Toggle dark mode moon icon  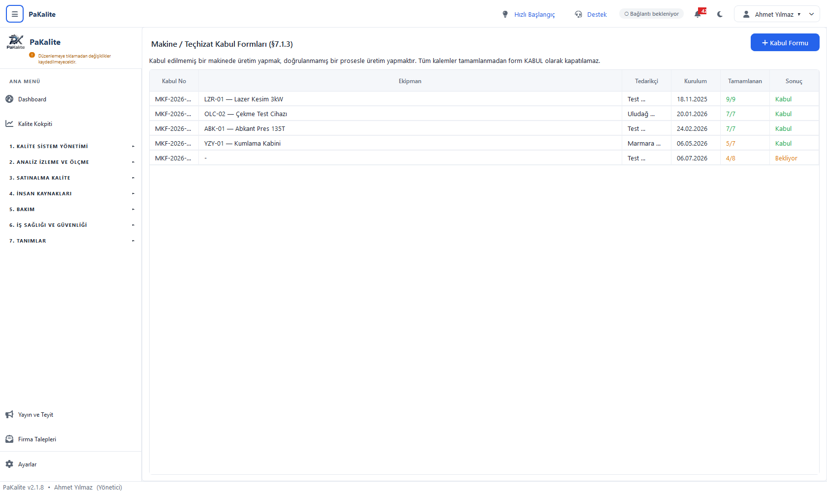click(x=720, y=14)
